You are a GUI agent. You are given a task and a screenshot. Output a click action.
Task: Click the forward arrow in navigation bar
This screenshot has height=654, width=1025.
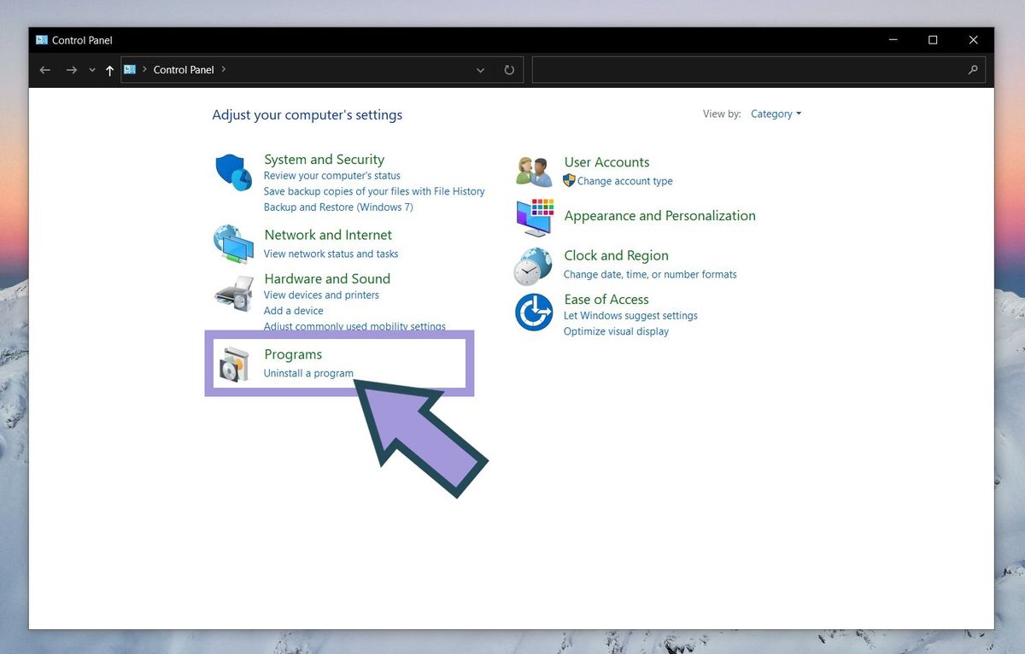coord(72,70)
